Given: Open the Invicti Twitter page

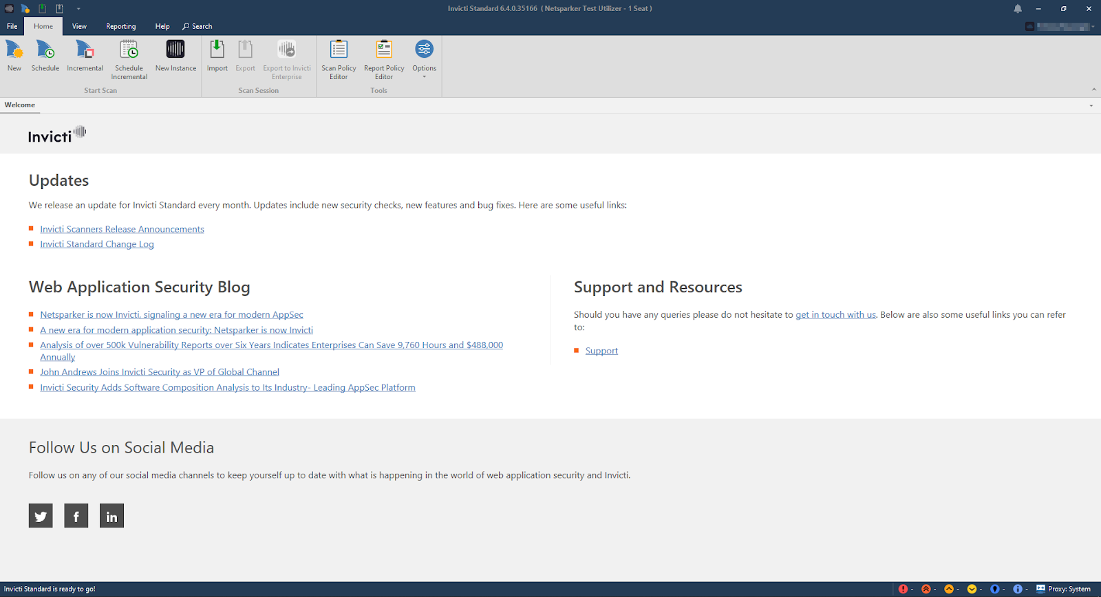Looking at the screenshot, I should [x=41, y=516].
